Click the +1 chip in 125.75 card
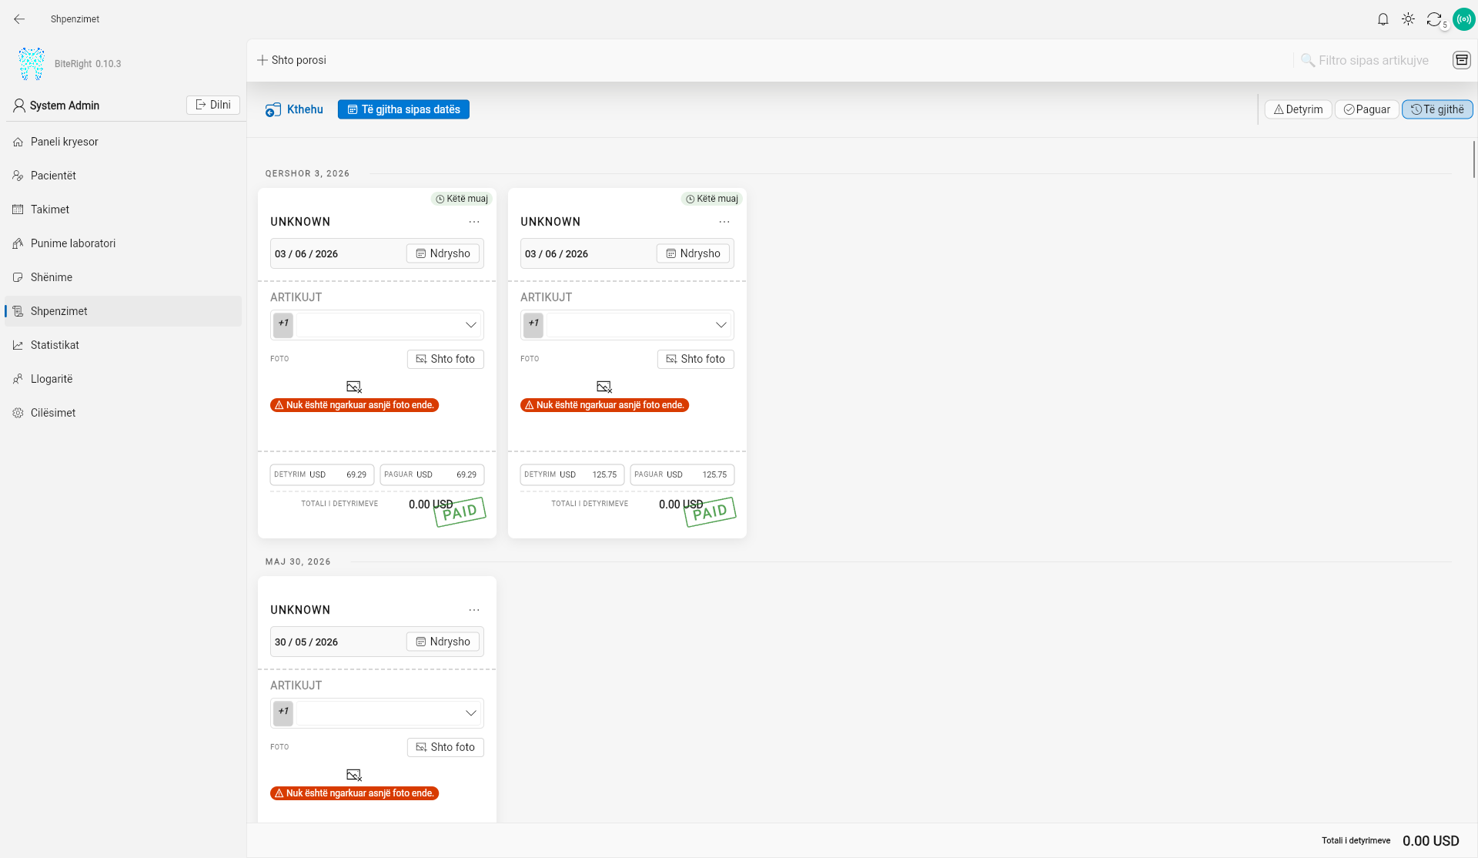Viewport: 1478px width, 858px height. point(533,324)
